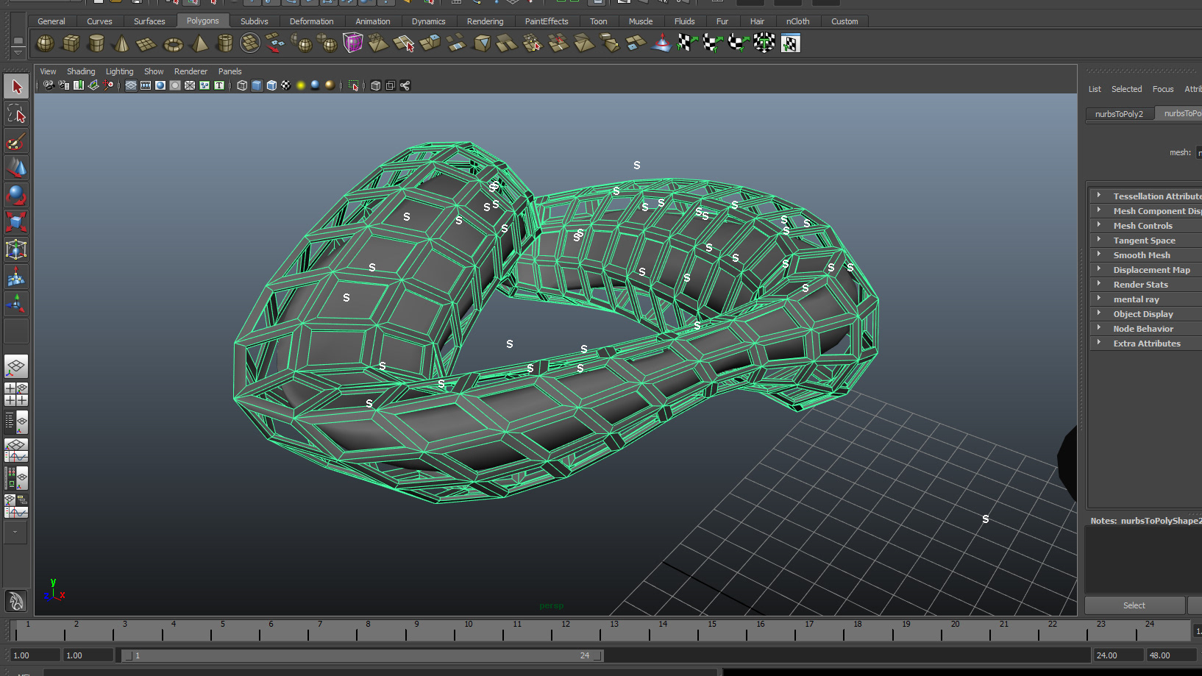Activate the Paint Selection tool

[x=16, y=141]
